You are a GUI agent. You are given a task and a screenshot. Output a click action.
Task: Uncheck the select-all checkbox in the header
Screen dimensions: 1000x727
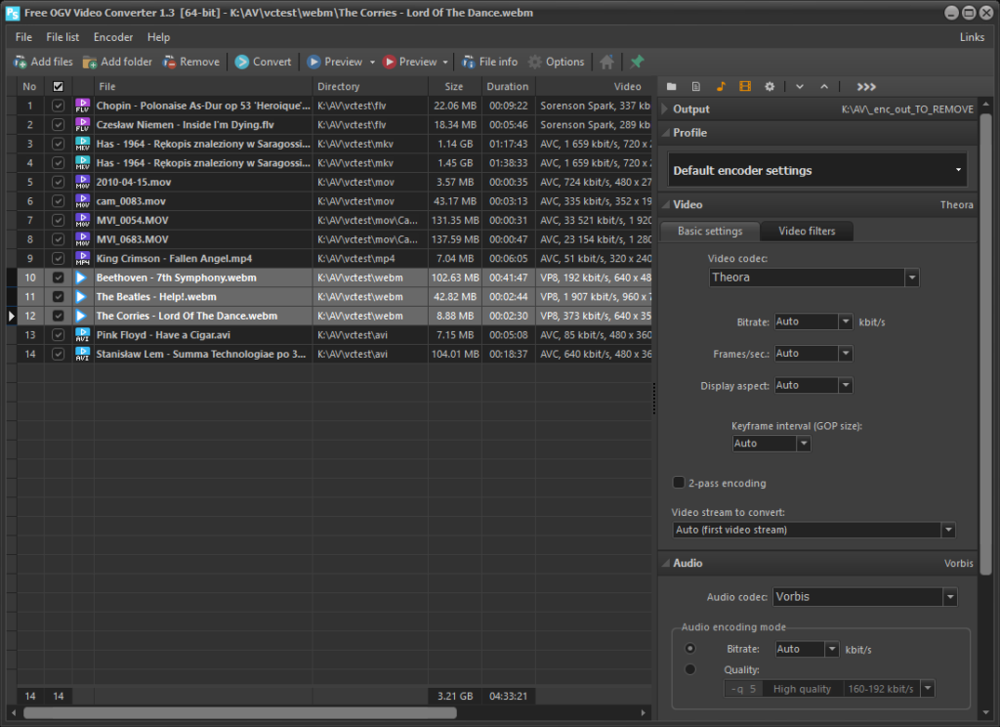pos(58,86)
